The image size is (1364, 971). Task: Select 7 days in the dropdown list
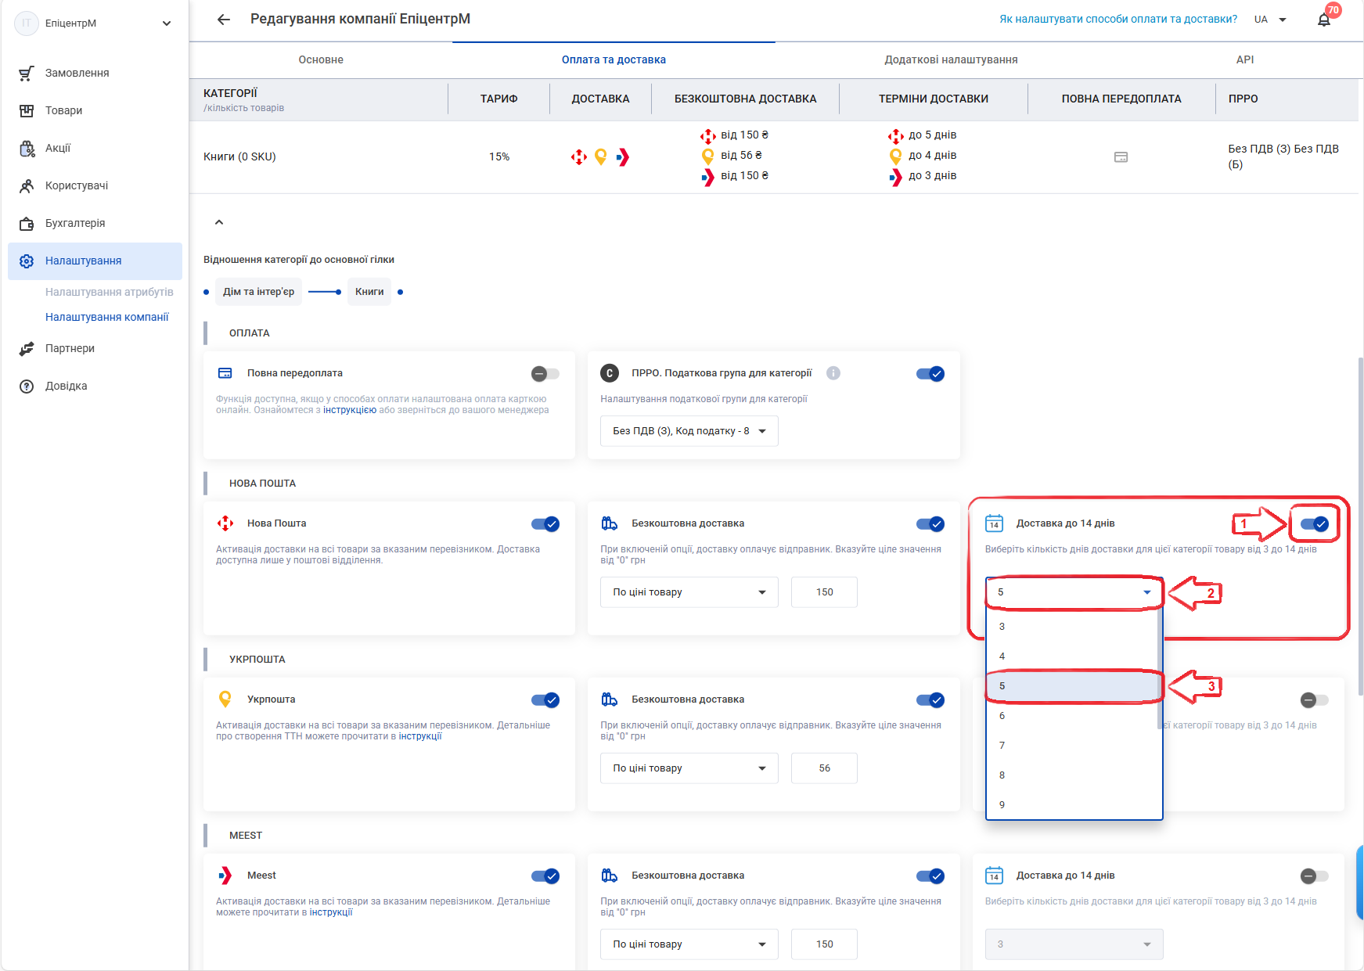tap(1072, 746)
